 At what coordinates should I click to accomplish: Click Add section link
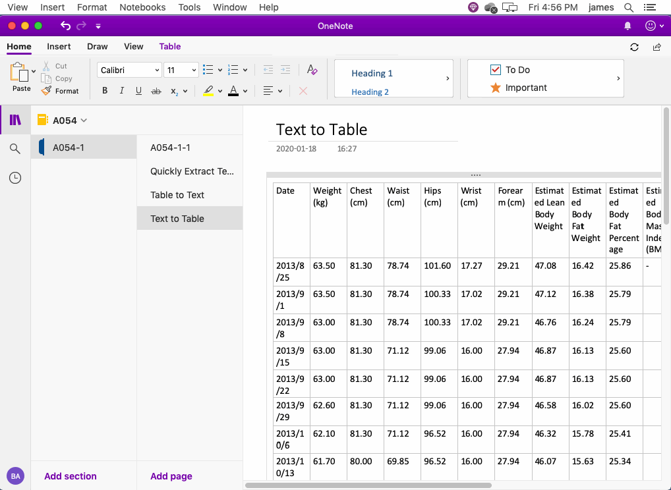(x=71, y=476)
